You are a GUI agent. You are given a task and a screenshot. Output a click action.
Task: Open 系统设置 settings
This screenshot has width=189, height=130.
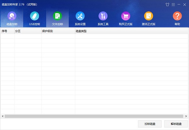80,18
